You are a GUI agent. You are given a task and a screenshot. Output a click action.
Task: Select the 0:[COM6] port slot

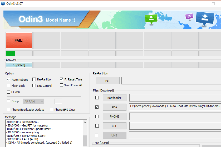19,65
